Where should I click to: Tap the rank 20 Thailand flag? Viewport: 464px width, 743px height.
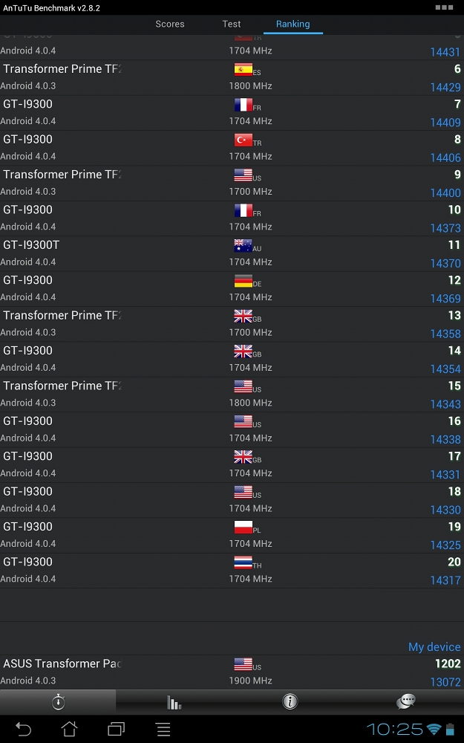point(243,562)
